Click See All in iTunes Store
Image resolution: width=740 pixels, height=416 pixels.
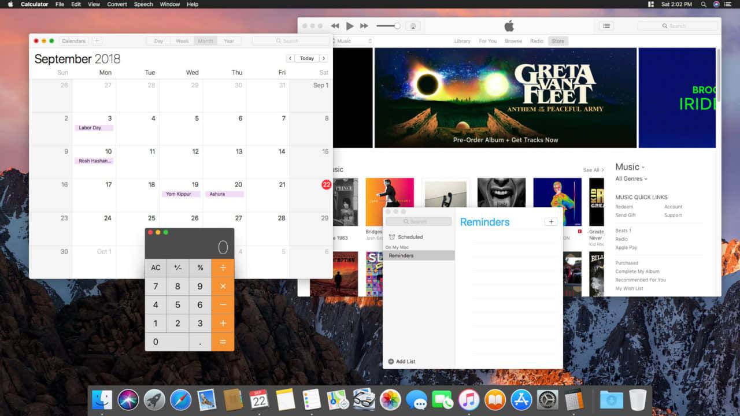click(x=593, y=170)
